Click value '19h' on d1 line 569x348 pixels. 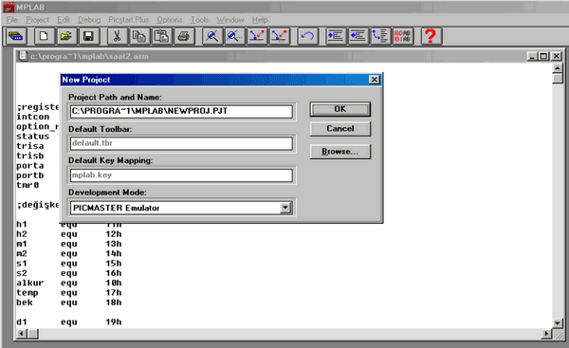click(114, 322)
